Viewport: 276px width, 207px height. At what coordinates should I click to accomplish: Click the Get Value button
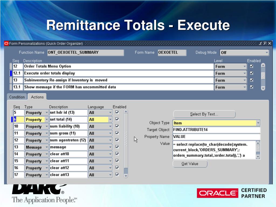pyautogui.click(x=190, y=164)
